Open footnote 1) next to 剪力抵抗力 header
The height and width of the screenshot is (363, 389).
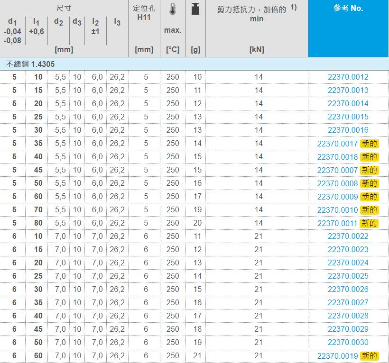click(294, 8)
